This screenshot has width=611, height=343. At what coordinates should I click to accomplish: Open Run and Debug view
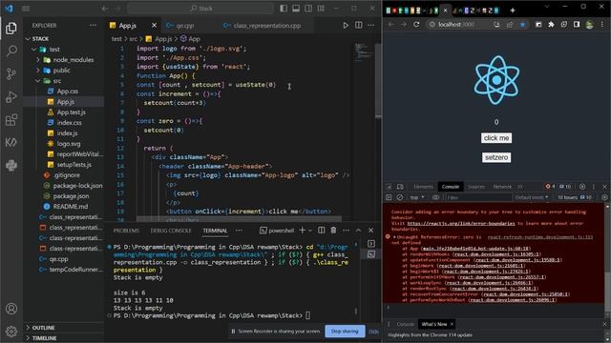[11, 97]
